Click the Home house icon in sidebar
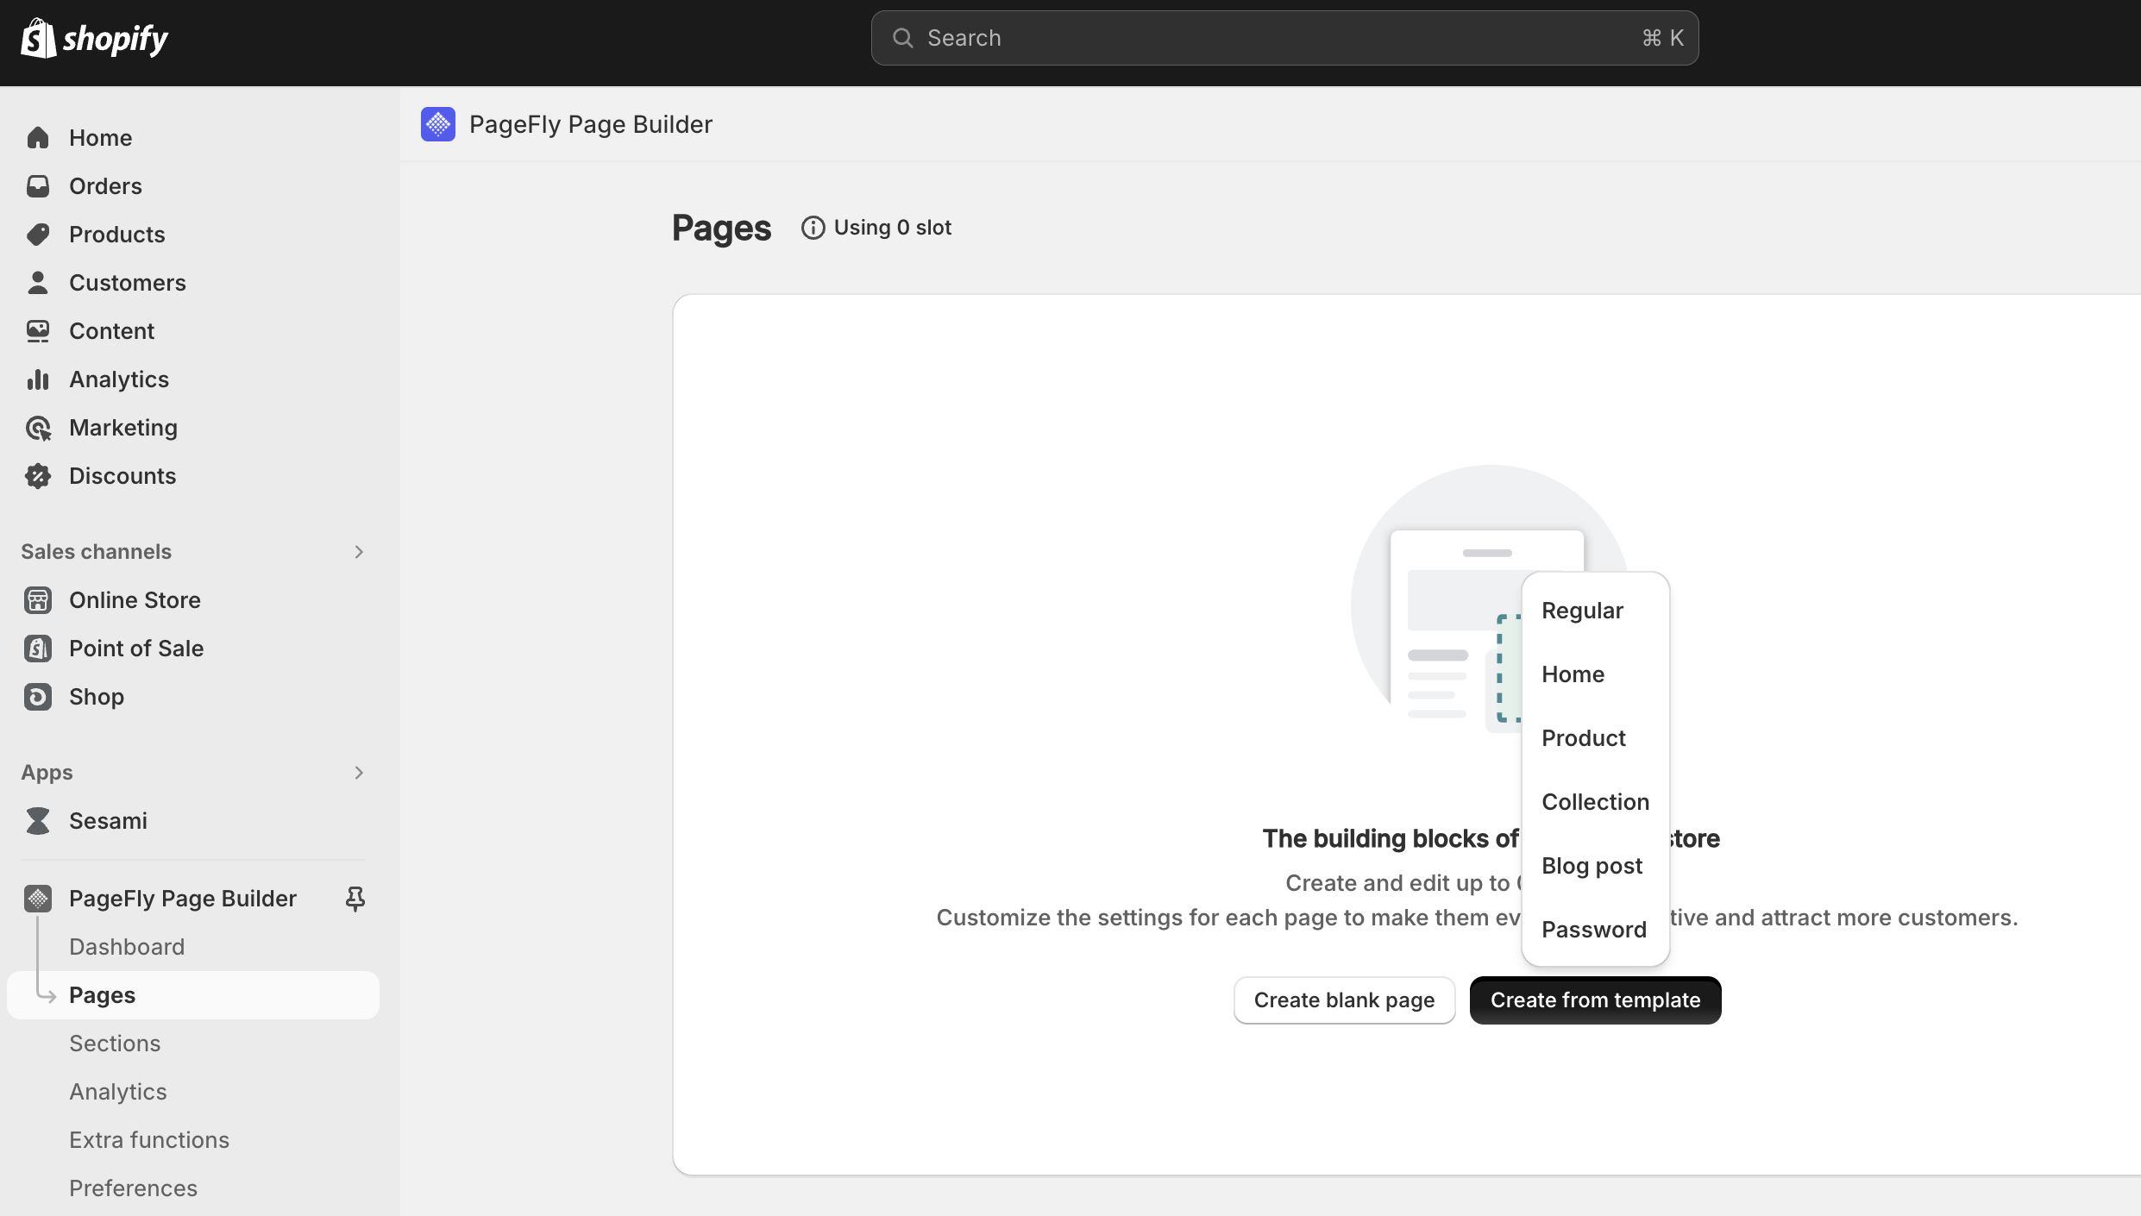 pos(38,138)
